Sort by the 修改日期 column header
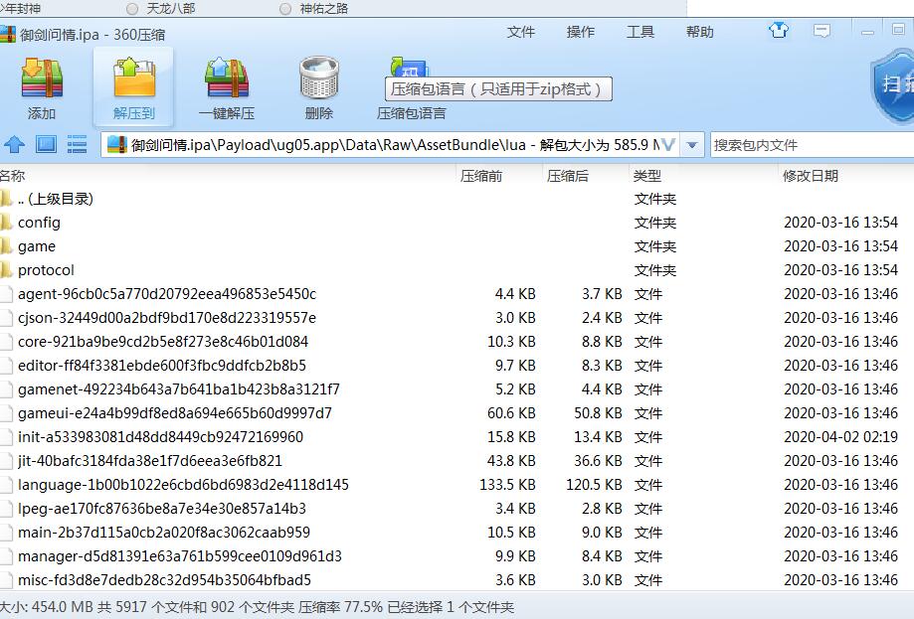 811,176
